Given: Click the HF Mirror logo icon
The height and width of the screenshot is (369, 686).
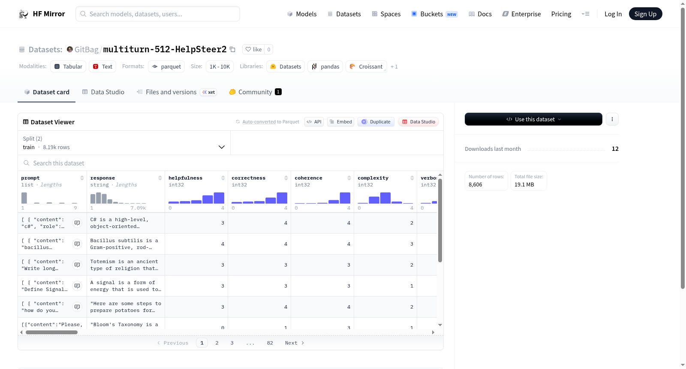Looking at the screenshot, I should point(24,14).
